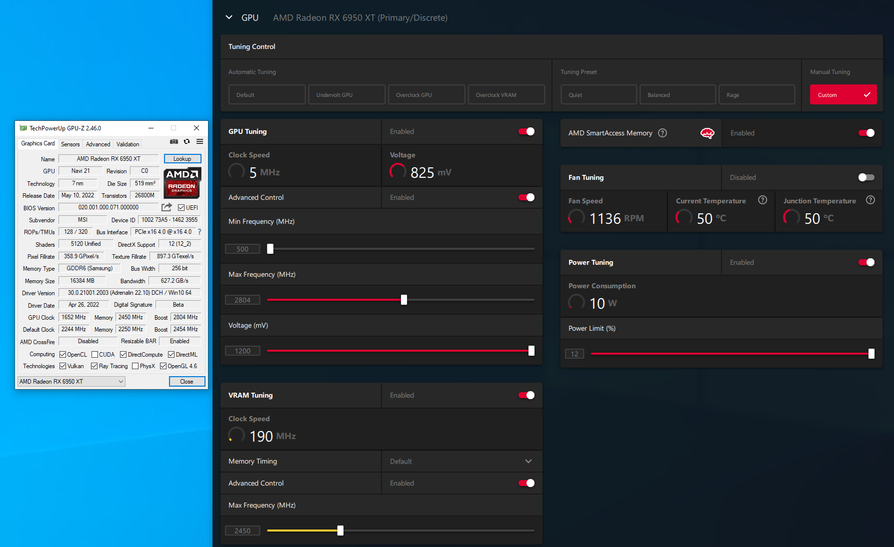Click the Lookup button

182,159
